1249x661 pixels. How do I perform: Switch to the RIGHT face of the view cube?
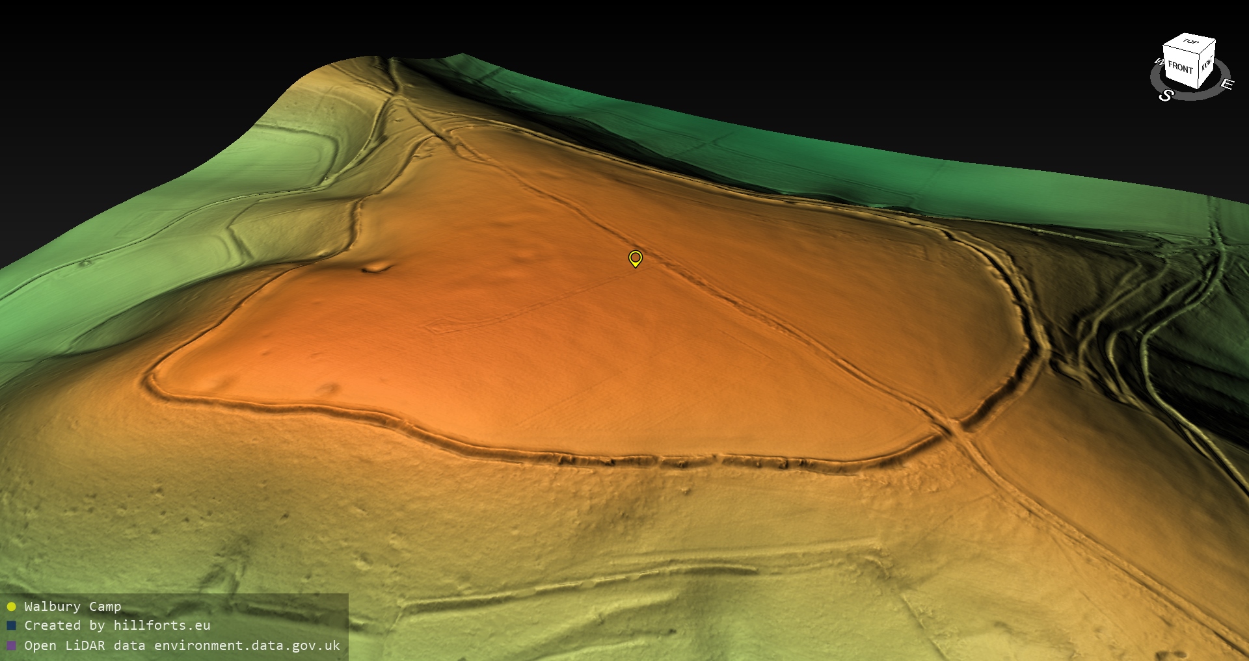point(1207,64)
